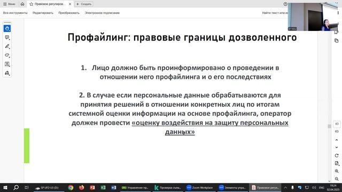Image resolution: width=342 pixels, height=192 pixels.
Task: Expand hidden system tray icons chevron
Action: pos(285,188)
